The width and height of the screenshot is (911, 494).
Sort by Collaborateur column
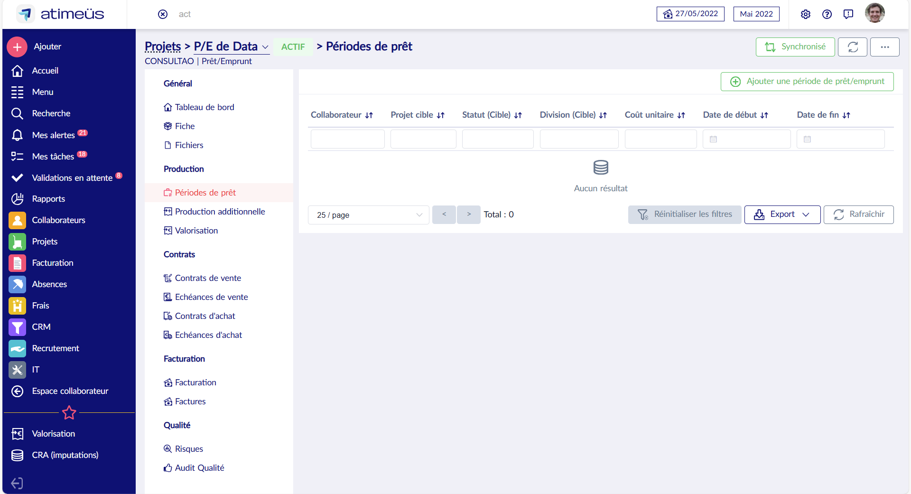coord(369,115)
